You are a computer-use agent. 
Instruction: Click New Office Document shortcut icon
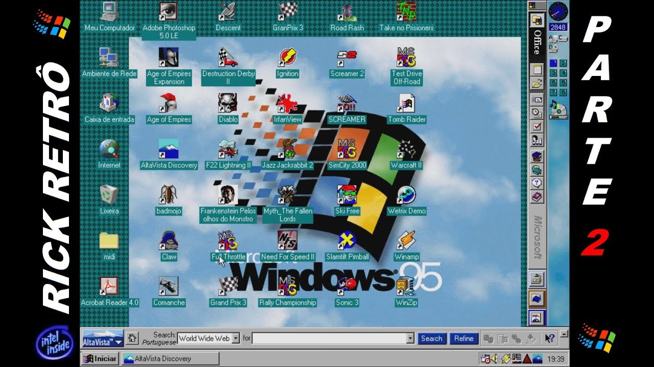[x=536, y=70]
